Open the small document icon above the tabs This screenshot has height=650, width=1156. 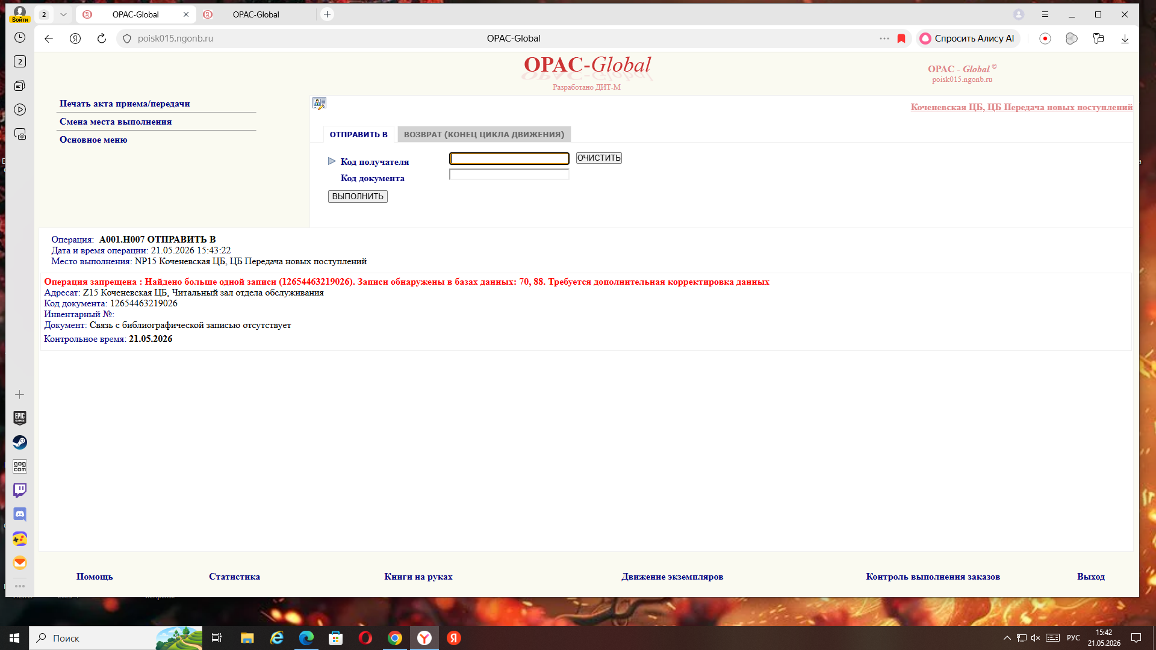(319, 104)
